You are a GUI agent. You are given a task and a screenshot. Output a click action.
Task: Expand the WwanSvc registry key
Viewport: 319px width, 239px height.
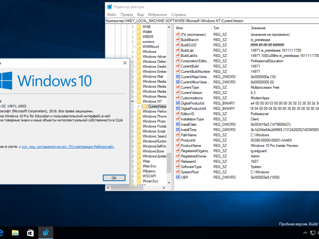tap(133, 181)
